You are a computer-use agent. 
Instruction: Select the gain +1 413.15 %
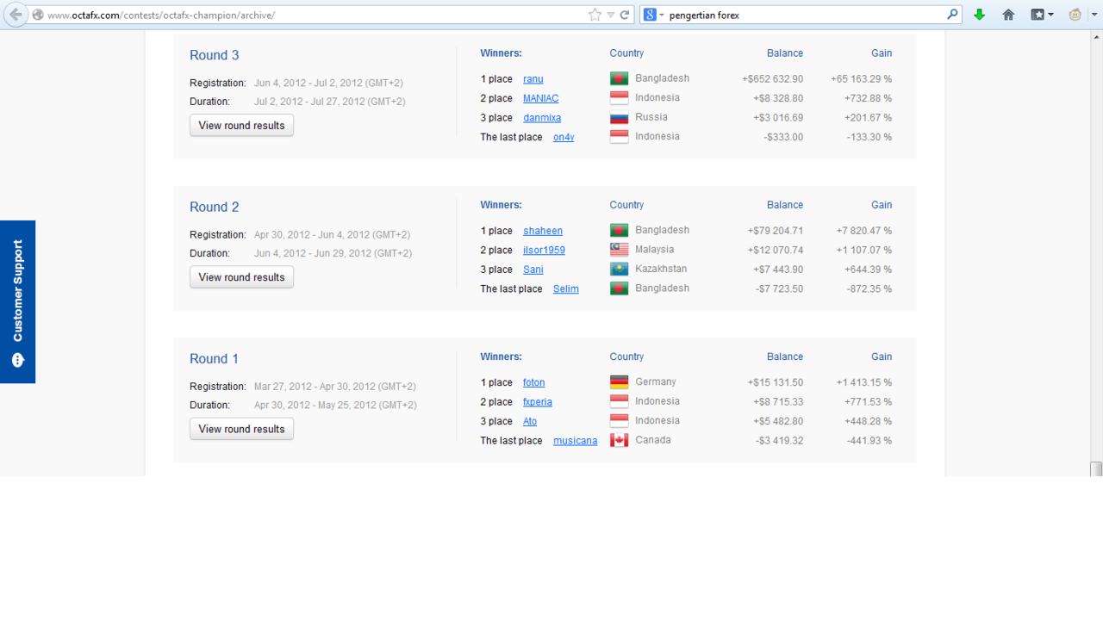(x=863, y=382)
